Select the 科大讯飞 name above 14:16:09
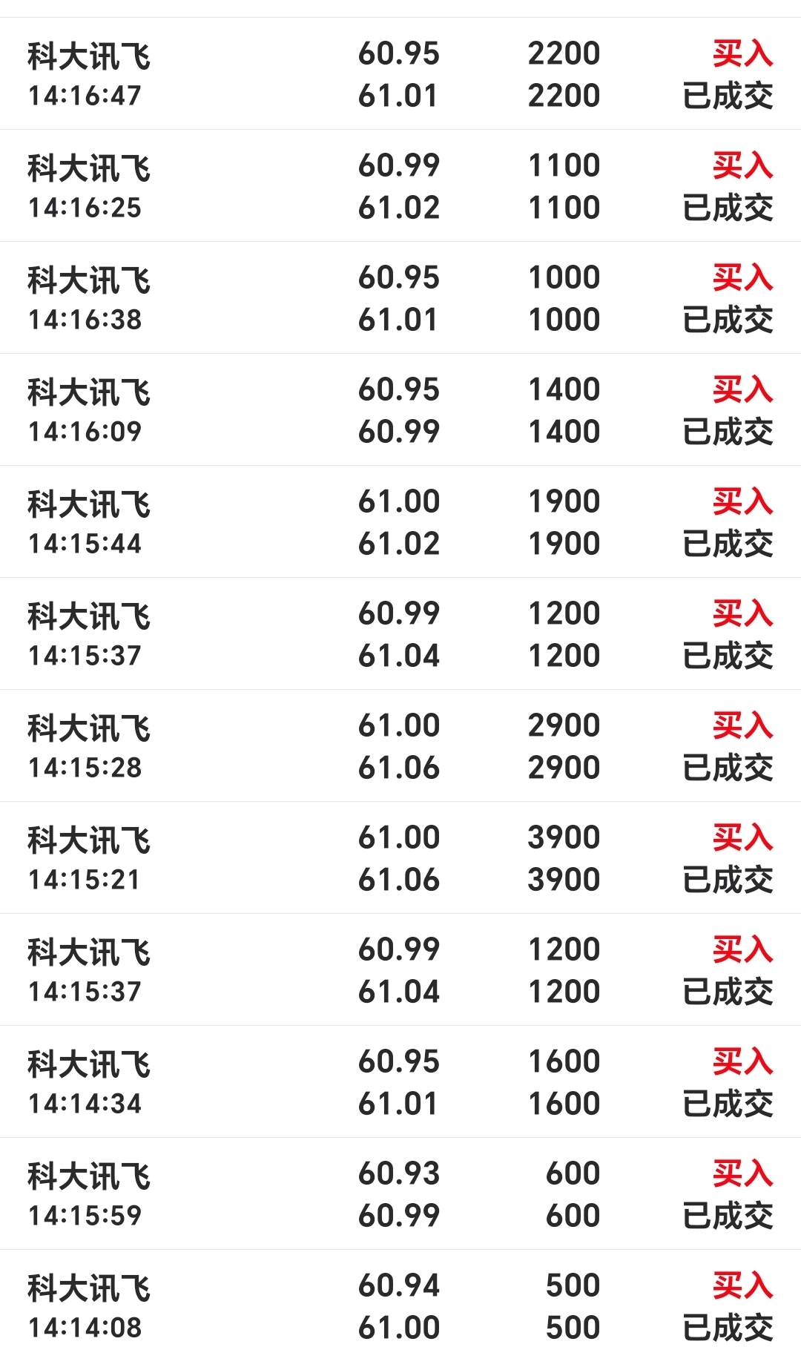 pyautogui.click(x=89, y=392)
